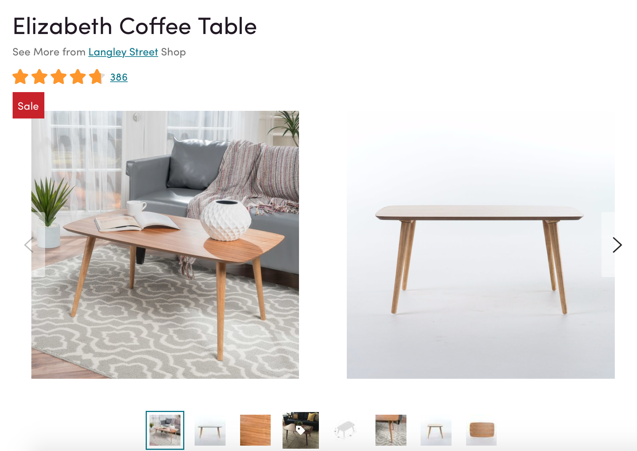Click the first orange rating star
The width and height of the screenshot is (637, 451).
[x=21, y=77]
